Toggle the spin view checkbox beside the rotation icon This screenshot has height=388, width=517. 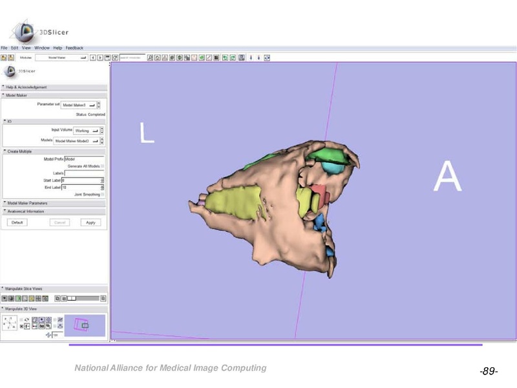pyautogui.click(x=21, y=319)
